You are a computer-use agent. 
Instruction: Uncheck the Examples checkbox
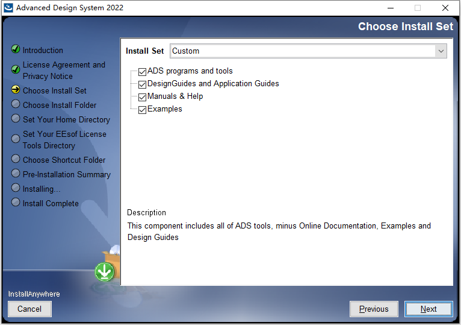pos(142,110)
